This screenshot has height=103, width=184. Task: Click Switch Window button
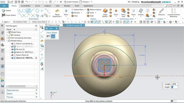pyautogui.click(x=71, y=2)
